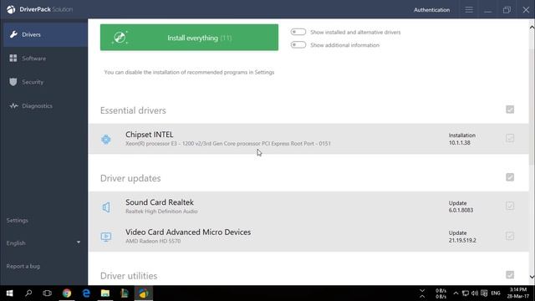Click the input method tray icon
Viewport: 535px width, 301px height.
coord(484,293)
